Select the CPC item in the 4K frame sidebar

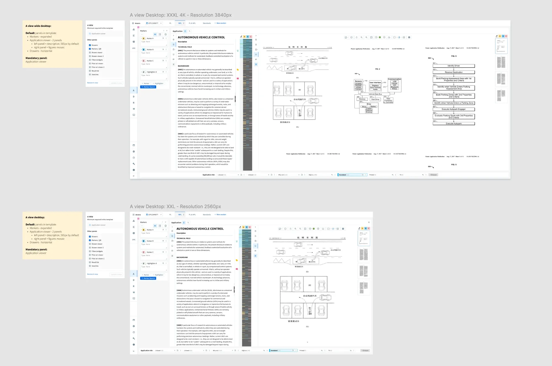(134, 48)
